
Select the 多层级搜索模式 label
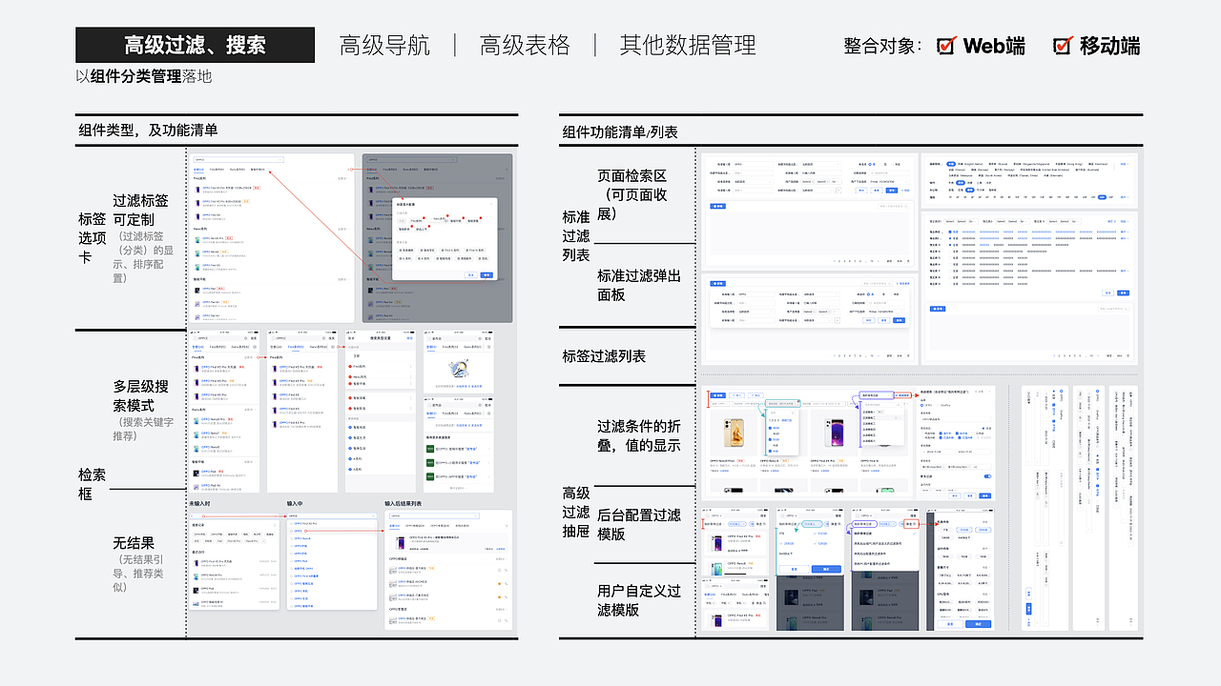(140, 395)
